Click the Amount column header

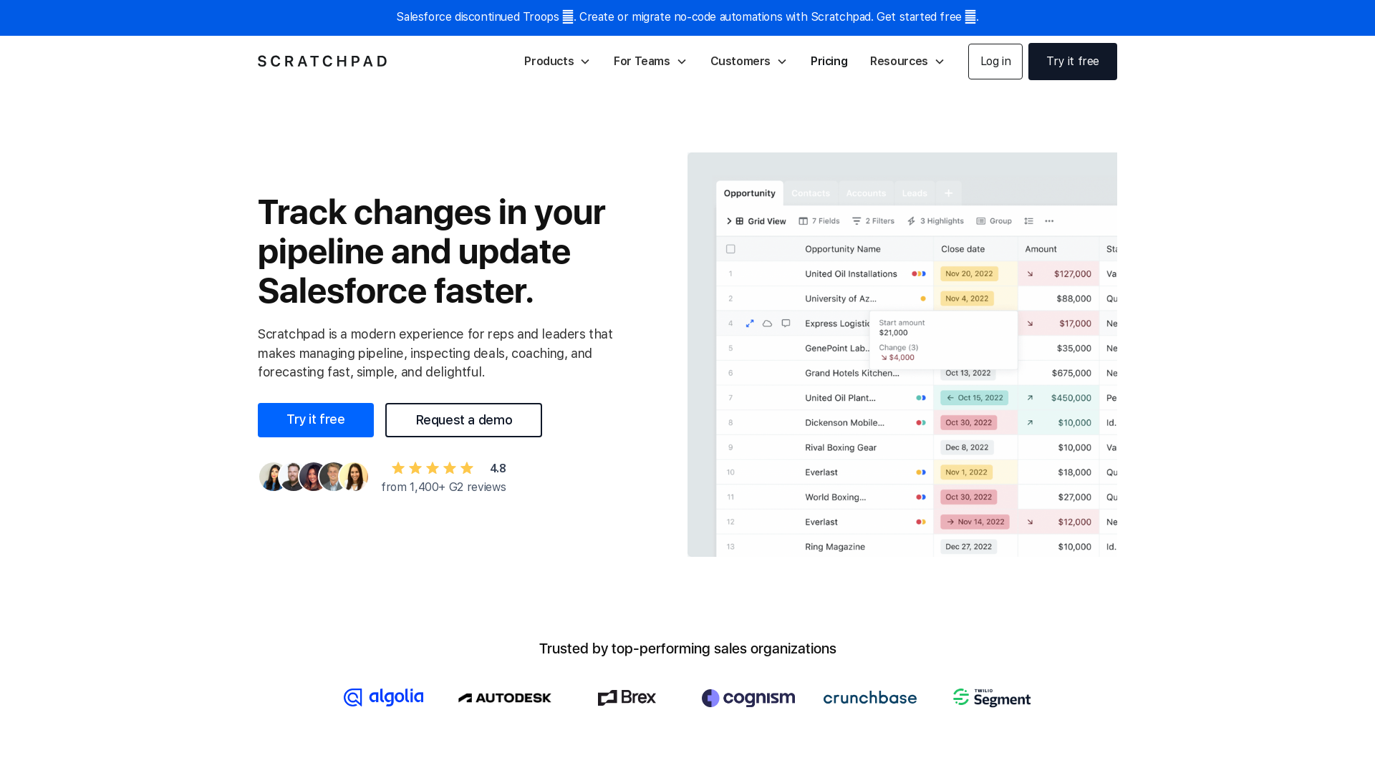pyautogui.click(x=1041, y=249)
